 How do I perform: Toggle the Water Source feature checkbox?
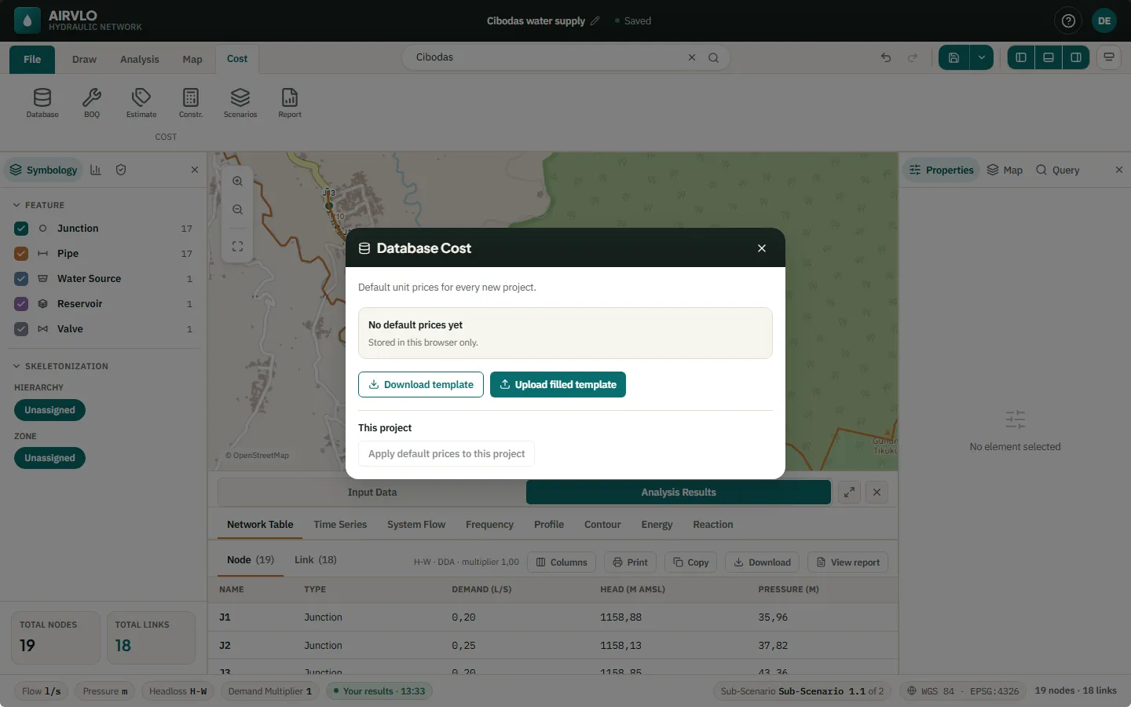[21, 279]
